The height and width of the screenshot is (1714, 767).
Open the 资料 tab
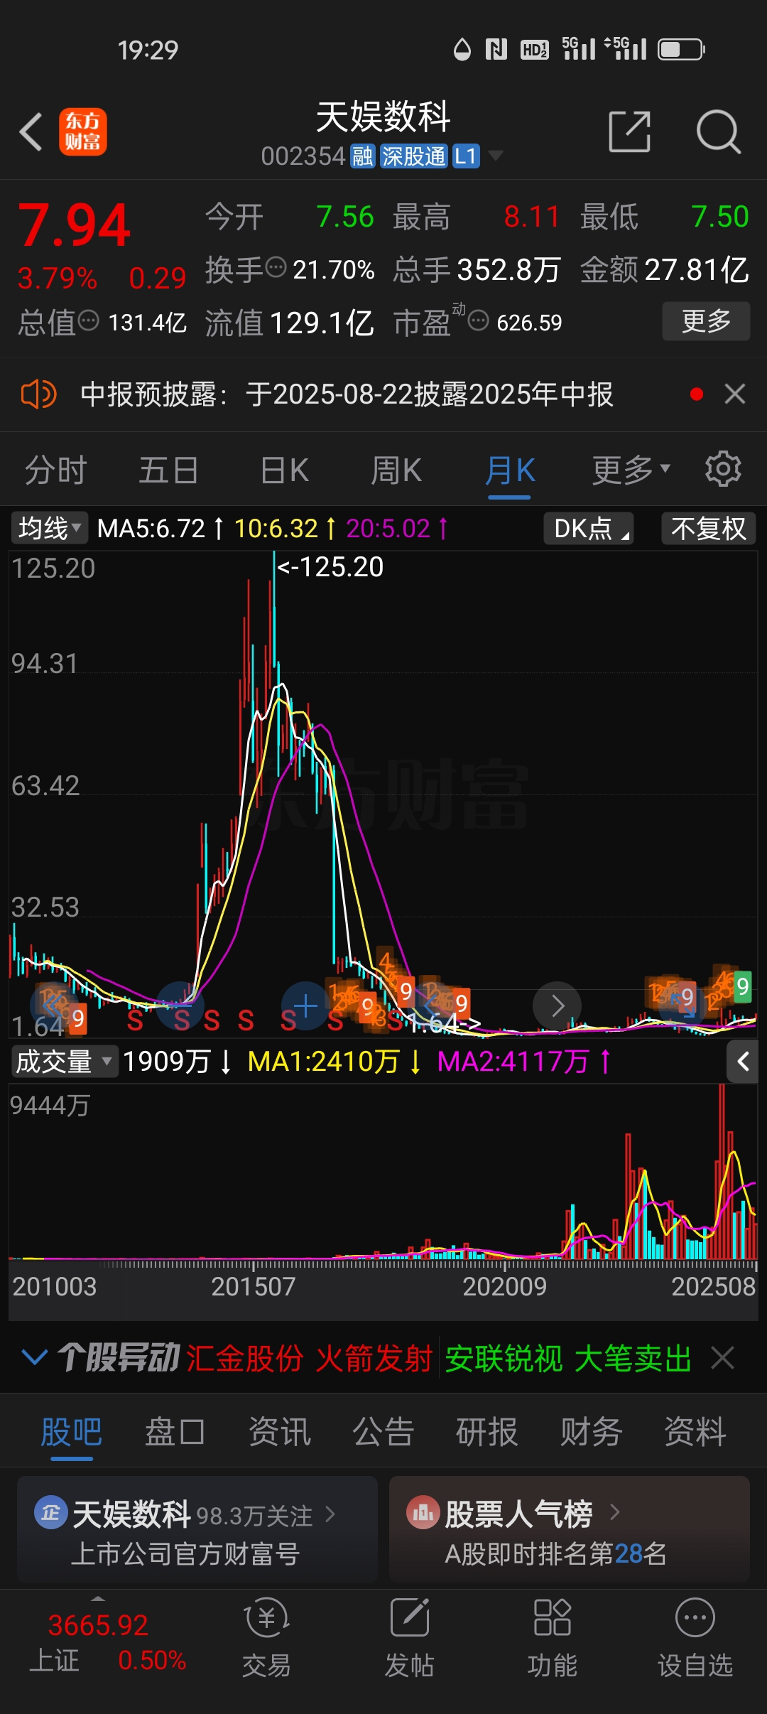pyautogui.click(x=695, y=1432)
